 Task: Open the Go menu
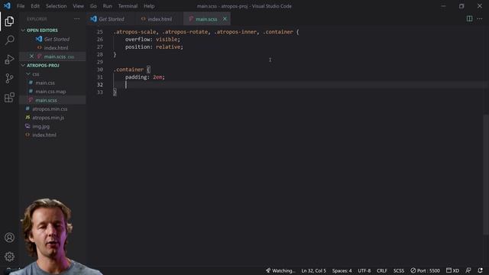tap(93, 6)
